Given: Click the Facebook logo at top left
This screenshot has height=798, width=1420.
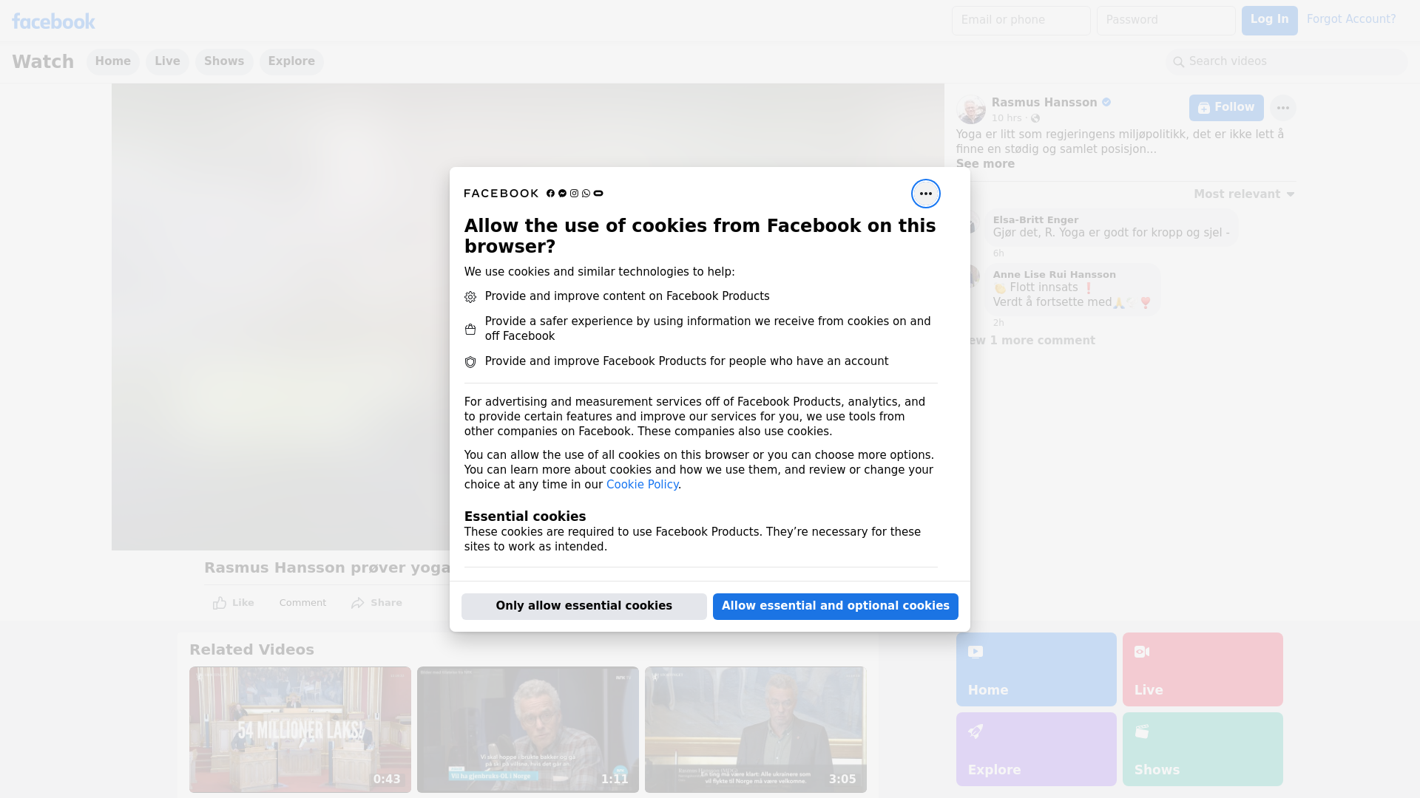Looking at the screenshot, I should [53, 21].
